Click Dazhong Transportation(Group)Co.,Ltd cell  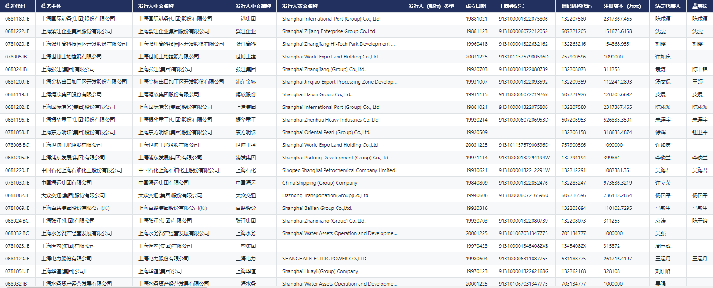[339, 195]
